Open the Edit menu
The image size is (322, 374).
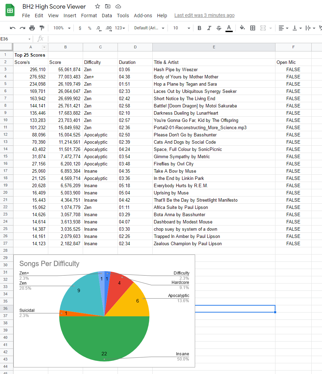[39, 16]
